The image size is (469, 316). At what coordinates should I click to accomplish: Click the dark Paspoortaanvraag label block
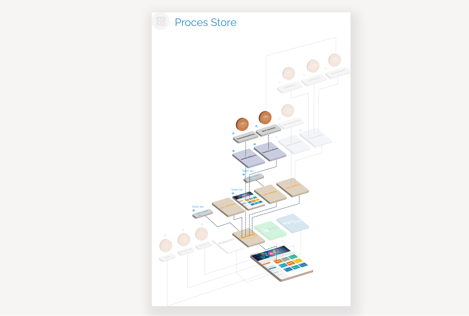pos(245,137)
